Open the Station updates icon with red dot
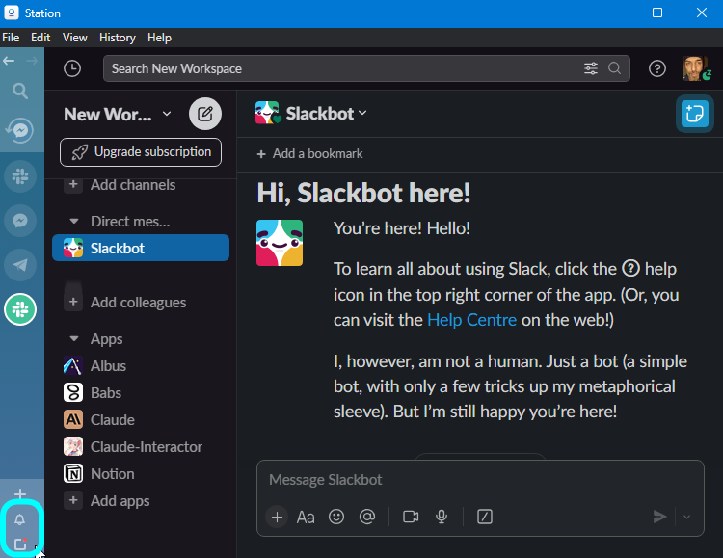Viewport: 723px width, 558px height. coord(20,544)
